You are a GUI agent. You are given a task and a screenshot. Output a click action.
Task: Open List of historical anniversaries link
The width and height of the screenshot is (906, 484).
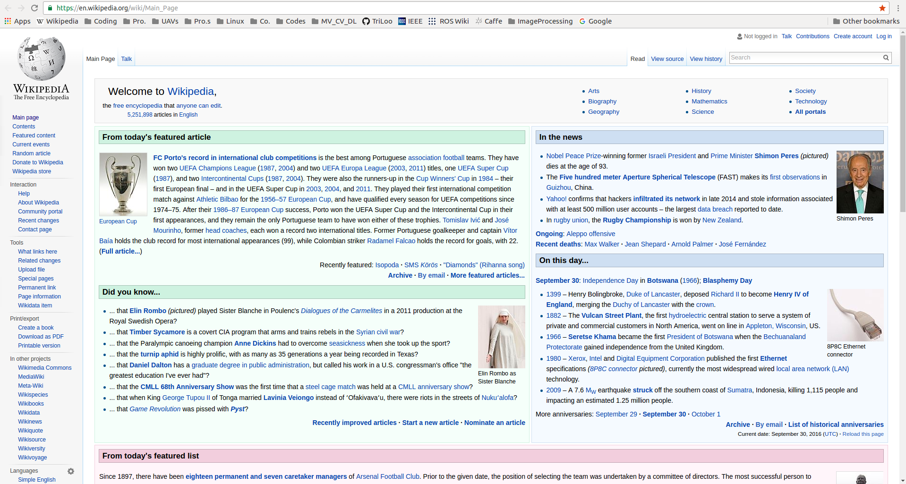(x=836, y=425)
